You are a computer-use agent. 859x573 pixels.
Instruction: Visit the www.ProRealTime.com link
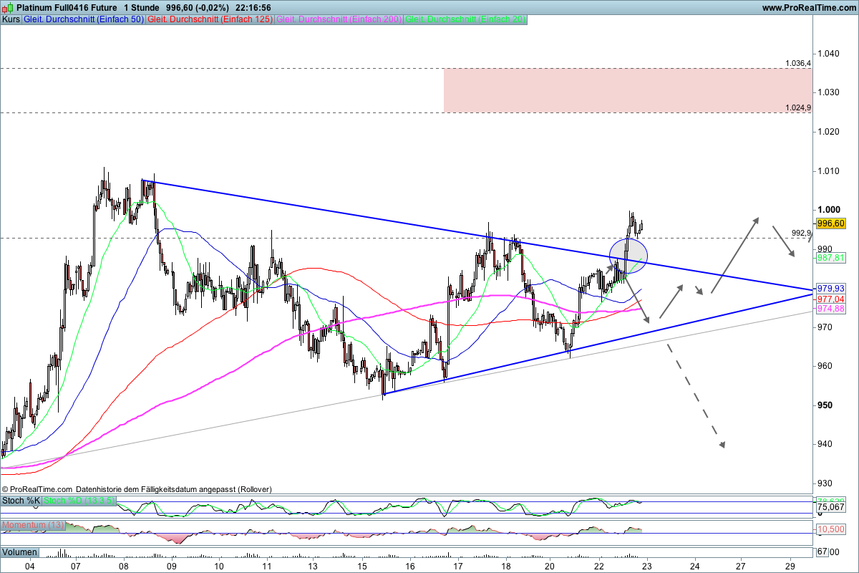click(x=808, y=7)
